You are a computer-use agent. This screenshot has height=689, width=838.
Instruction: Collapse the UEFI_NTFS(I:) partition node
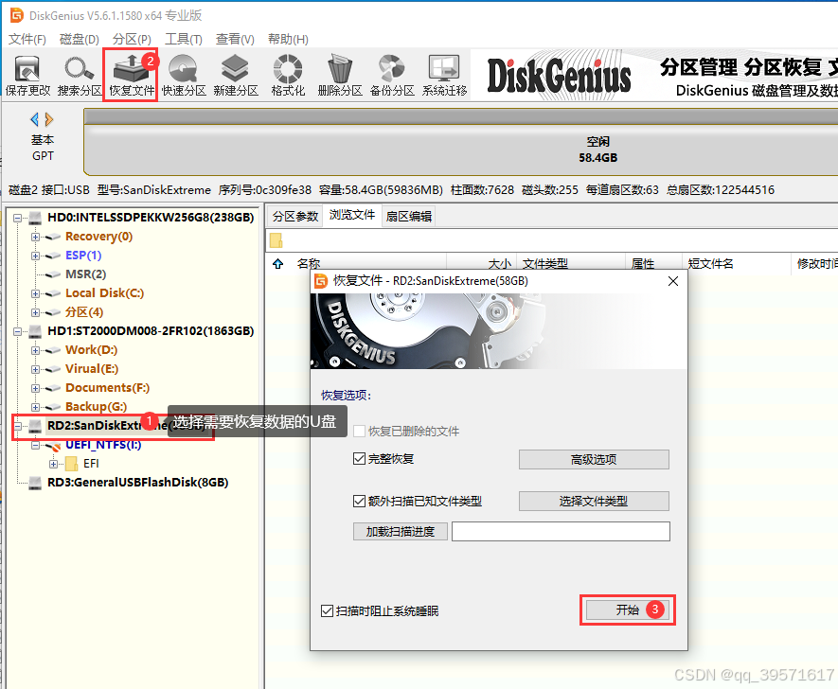click(x=36, y=444)
